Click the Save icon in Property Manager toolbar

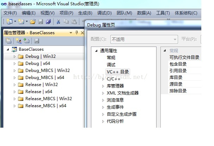click(x=37, y=41)
